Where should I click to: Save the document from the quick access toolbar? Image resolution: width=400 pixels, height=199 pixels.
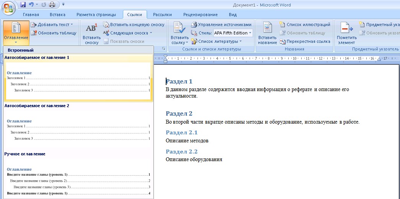click(x=23, y=5)
